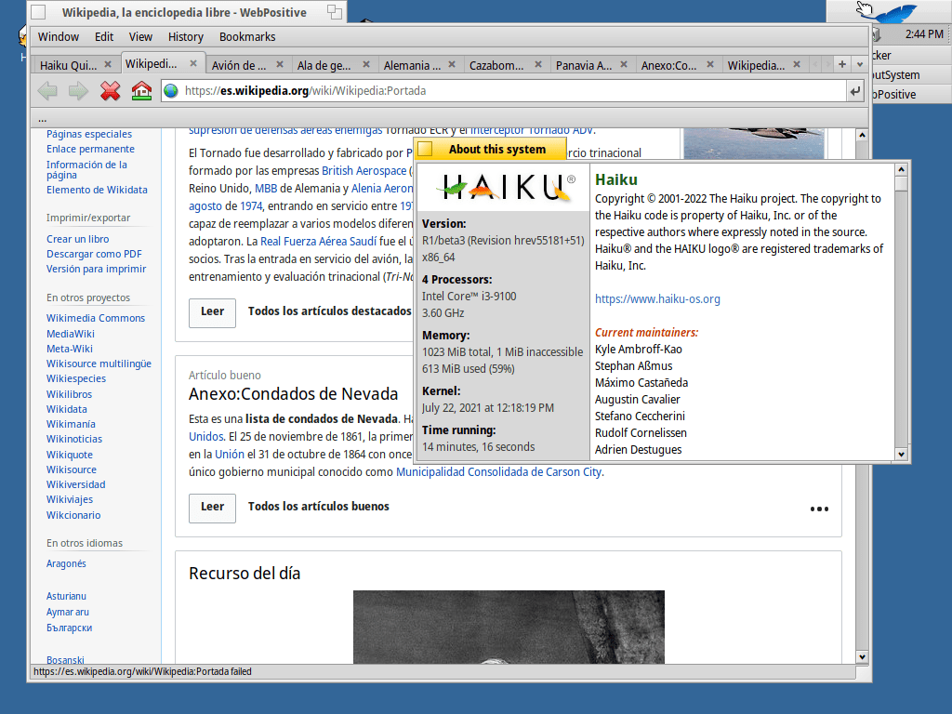Open the Unión link in Nevada text
Image resolution: width=952 pixels, height=714 pixels.
[230, 454]
